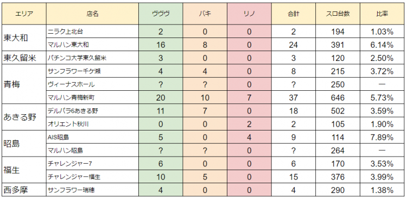Click the 6.14% ratio cell

[382, 45]
